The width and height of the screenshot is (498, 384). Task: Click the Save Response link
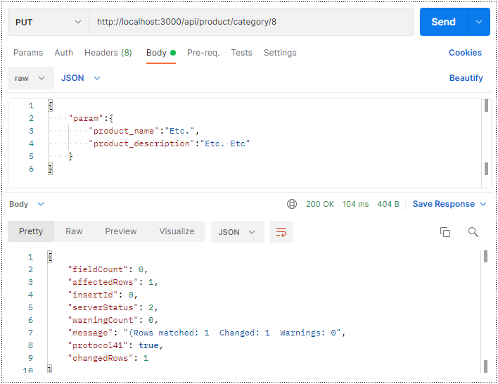pos(443,204)
